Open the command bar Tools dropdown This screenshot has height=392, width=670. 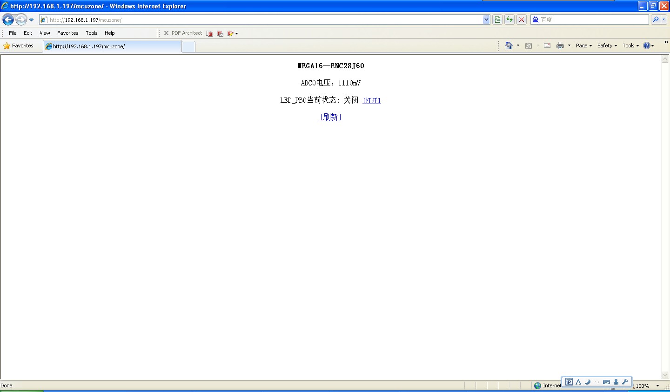[630, 46]
